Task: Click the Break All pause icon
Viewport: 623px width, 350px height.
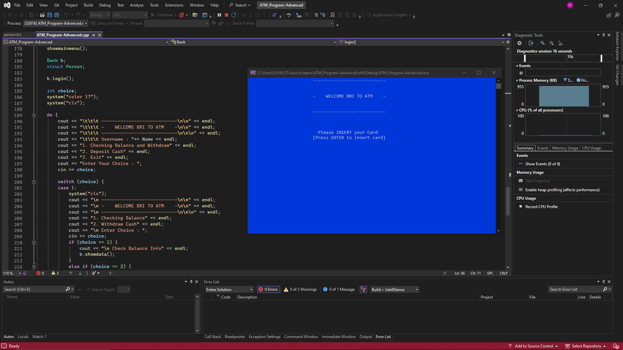Action: (219, 15)
